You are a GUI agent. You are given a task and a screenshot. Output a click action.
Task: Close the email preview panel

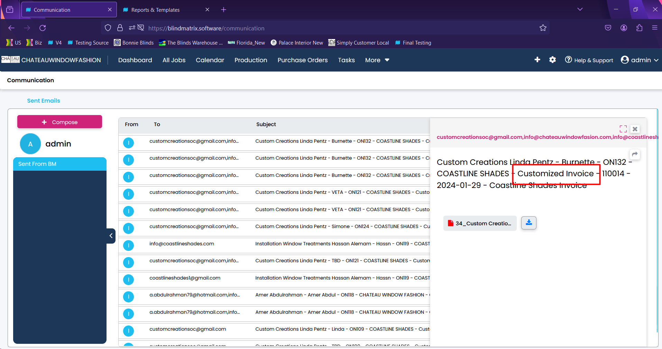(635, 129)
